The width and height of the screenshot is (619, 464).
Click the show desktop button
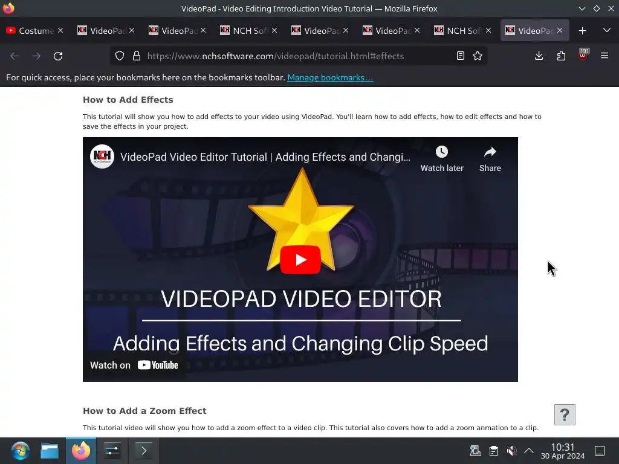600,451
